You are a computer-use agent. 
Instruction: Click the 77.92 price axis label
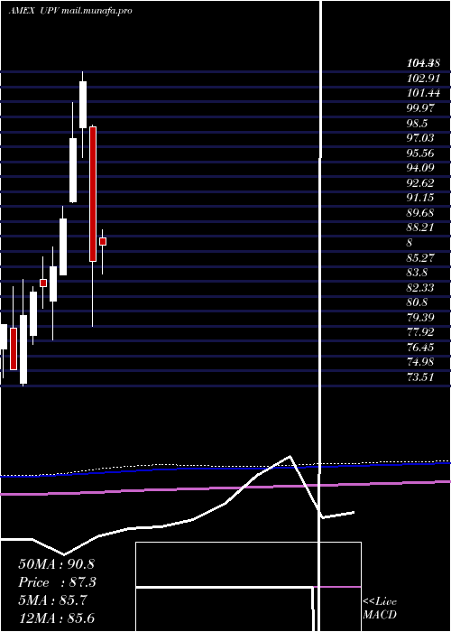pyautogui.click(x=420, y=332)
